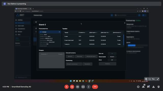
Task: Decrease the Кол-во quantity
Action: click(109, 53)
